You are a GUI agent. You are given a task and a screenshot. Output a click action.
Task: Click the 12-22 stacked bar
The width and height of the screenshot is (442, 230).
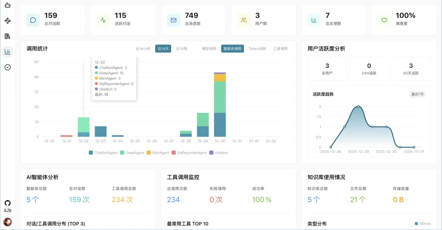click(x=83, y=127)
